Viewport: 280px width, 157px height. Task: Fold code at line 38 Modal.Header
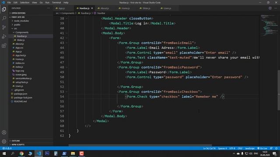tap(66, 18)
